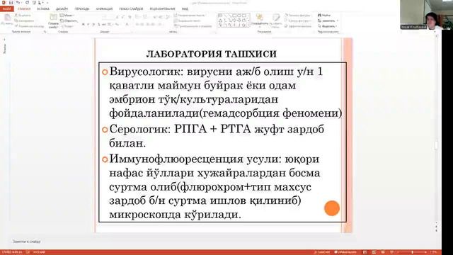Select the star shape in shapes gallery
The height and width of the screenshot is (255, 453).
click(x=243, y=25)
